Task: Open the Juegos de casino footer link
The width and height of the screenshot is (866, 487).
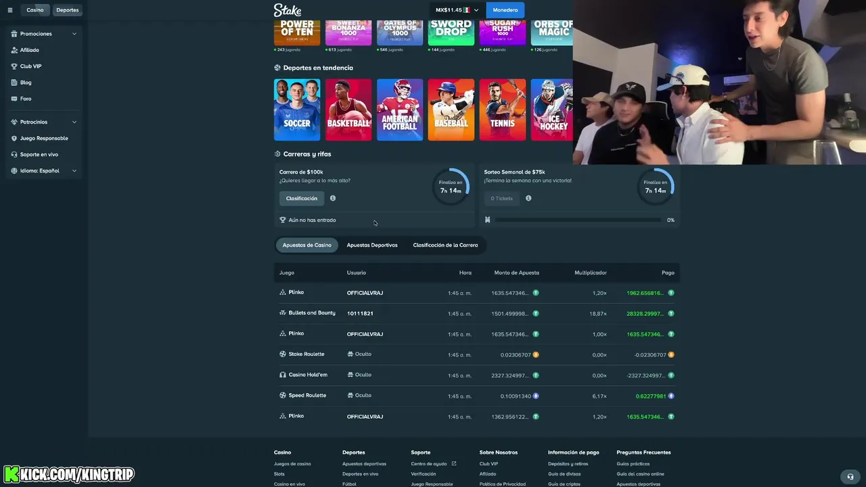Action: (292, 464)
